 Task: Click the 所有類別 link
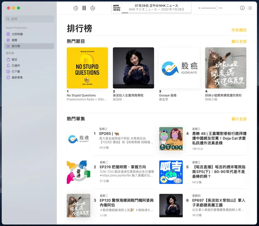[239, 30]
